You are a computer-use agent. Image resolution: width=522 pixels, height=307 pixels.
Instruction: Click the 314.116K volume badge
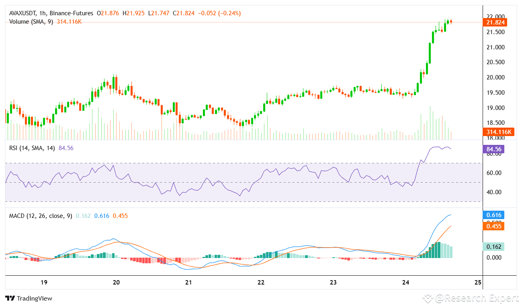click(x=498, y=131)
